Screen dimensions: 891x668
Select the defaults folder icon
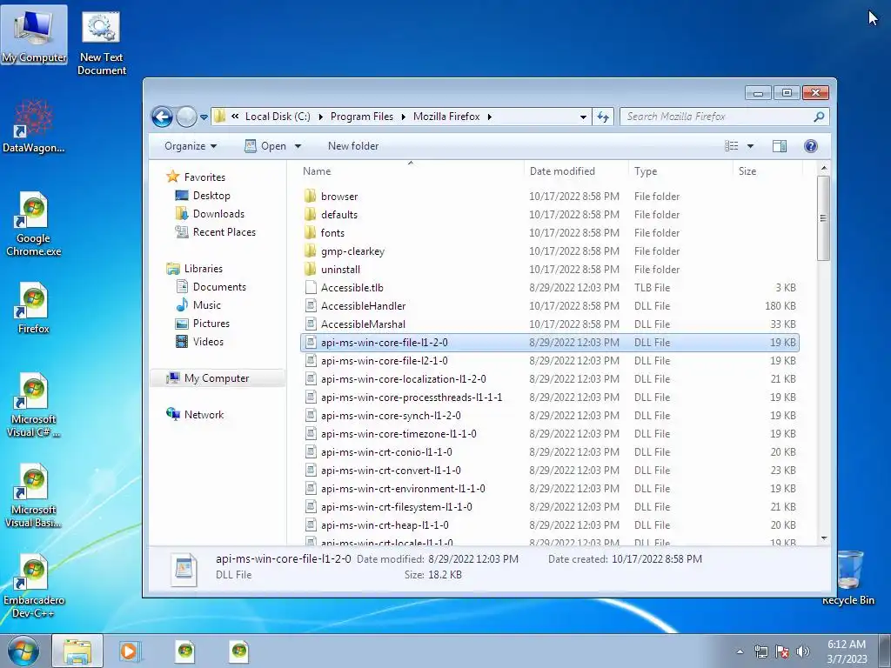[311, 215]
